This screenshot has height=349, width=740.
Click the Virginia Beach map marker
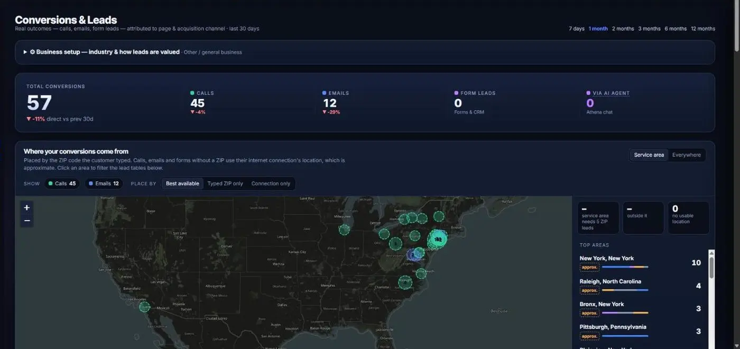pos(421,273)
